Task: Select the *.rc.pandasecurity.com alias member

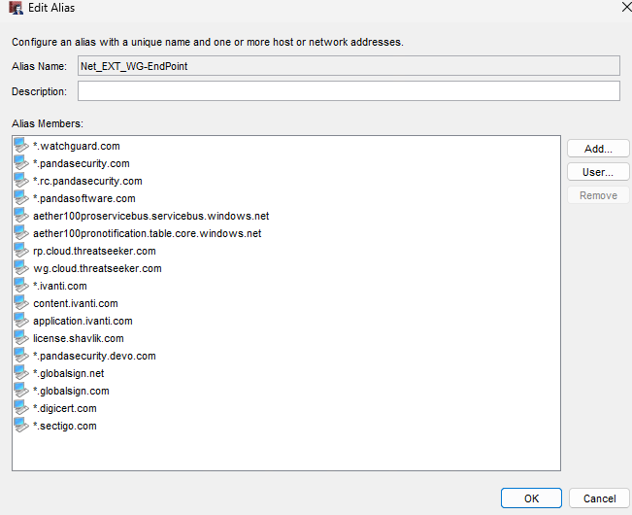Action: point(87,181)
